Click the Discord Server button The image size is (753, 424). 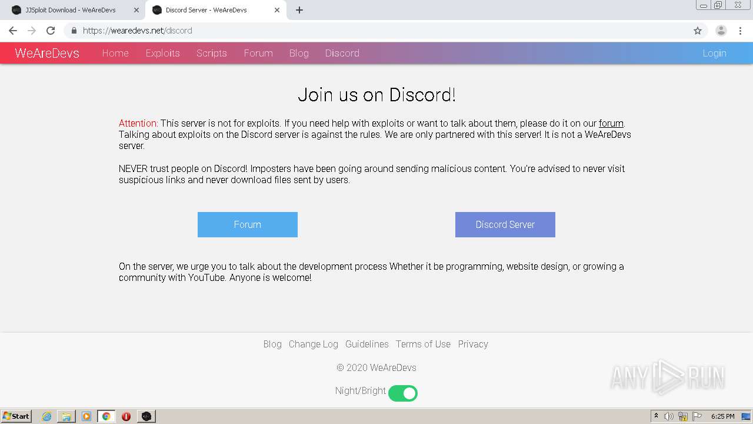click(x=505, y=224)
